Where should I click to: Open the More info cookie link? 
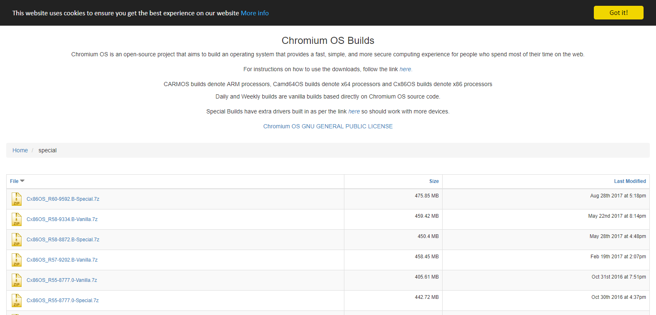[x=254, y=13]
